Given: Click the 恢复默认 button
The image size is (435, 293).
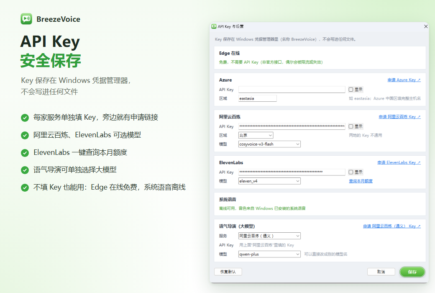Looking at the screenshot, I should click(228, 272).
